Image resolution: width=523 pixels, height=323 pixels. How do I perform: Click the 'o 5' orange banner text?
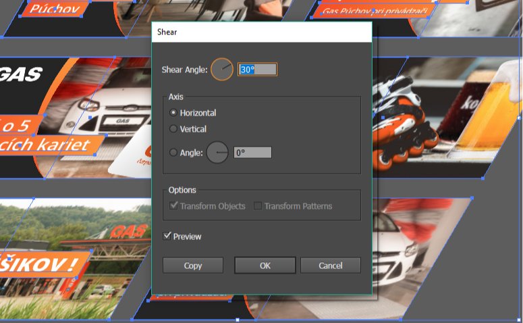point(17,126)
